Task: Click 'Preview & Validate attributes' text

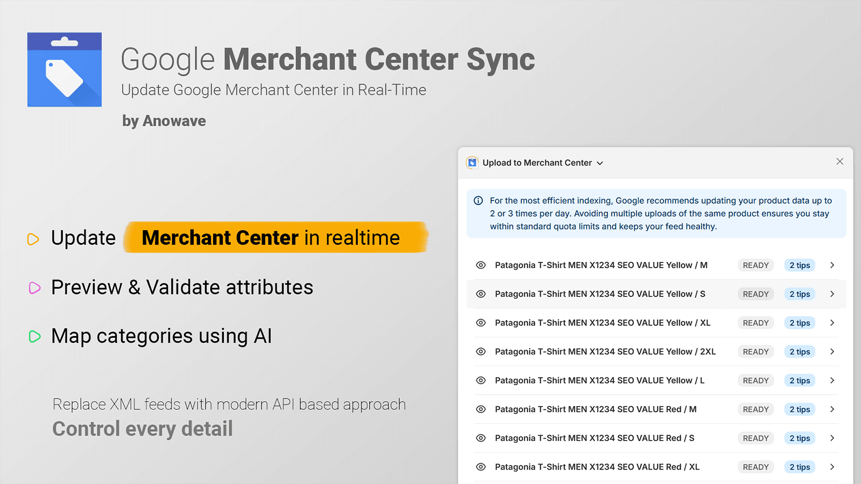Action: click(x=182, y=287)
